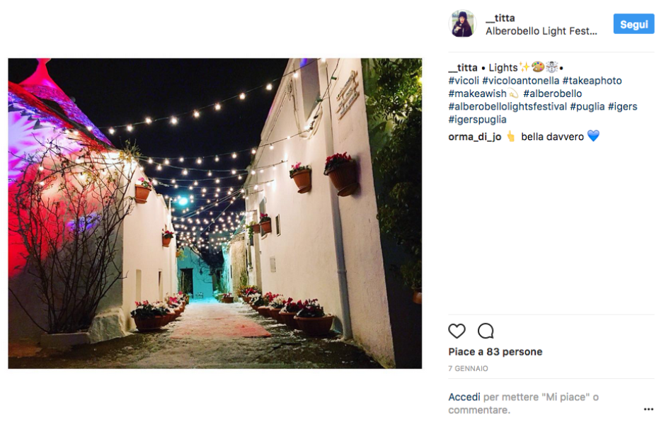Open comments via speech bubble icon
The height and width of the screenshot is (425, 671).
pyautogui.click(x=486, y=331)
